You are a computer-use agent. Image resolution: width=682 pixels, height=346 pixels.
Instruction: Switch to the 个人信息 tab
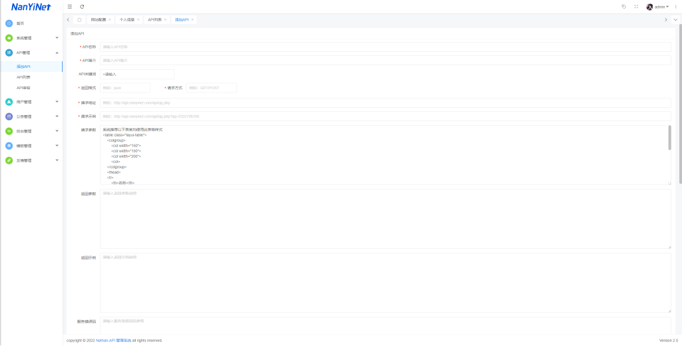(x=127, y=20)
